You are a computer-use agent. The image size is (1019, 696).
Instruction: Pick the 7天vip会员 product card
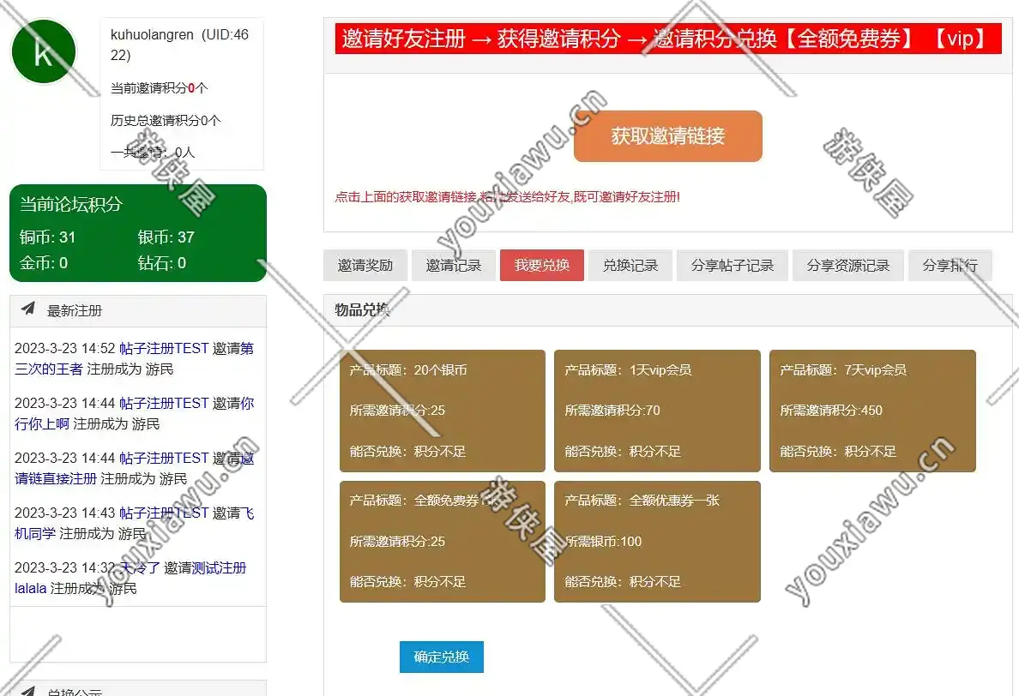click(872, 411)
